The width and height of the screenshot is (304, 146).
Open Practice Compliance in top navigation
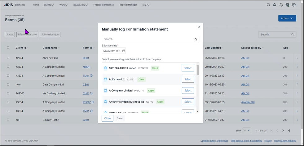point(104,5)
